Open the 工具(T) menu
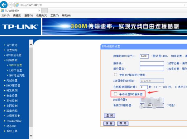 click(x=55, y=16)
